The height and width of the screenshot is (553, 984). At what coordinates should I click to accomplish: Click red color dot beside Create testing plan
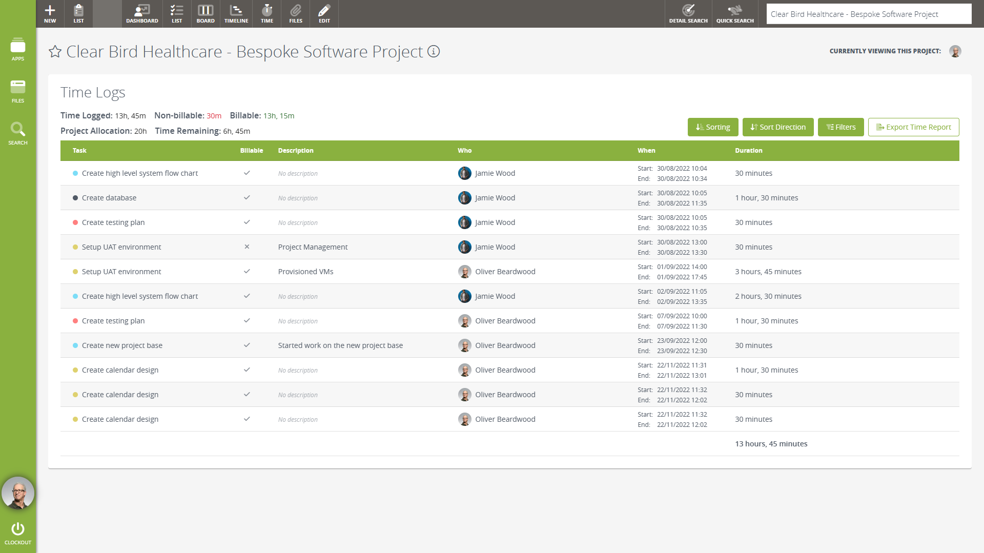tap(75, 222)
